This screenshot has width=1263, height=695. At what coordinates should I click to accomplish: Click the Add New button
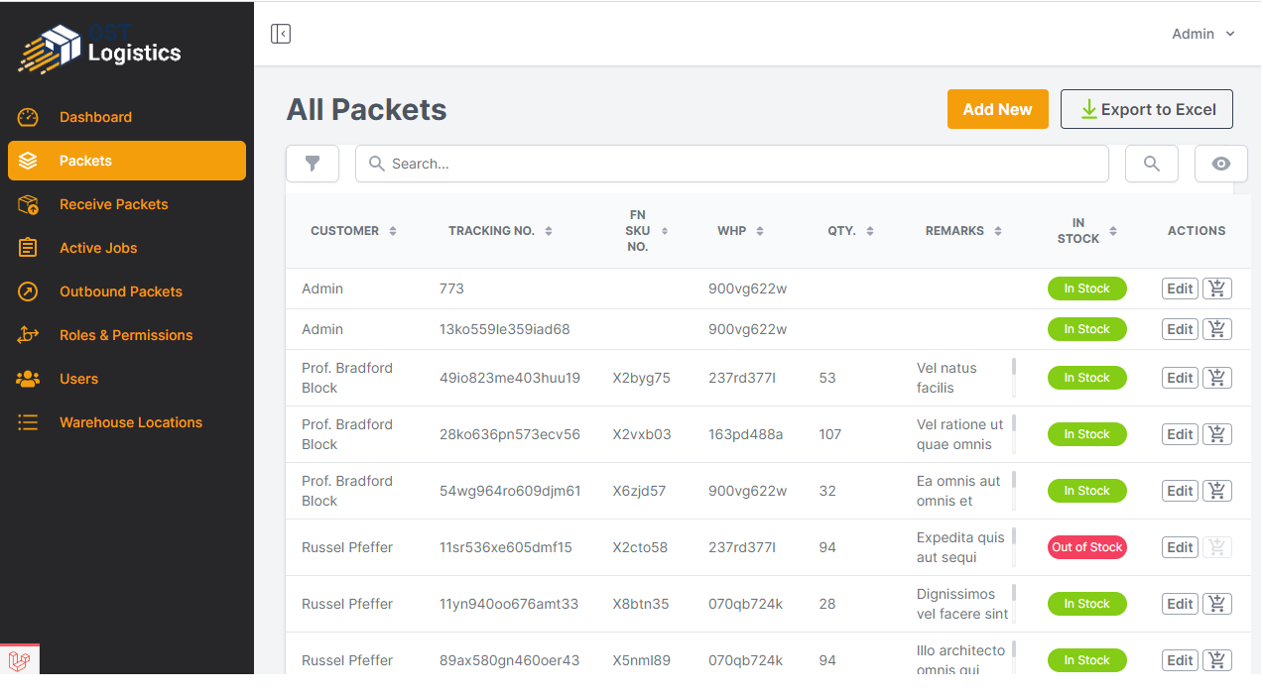click(997, 109)
